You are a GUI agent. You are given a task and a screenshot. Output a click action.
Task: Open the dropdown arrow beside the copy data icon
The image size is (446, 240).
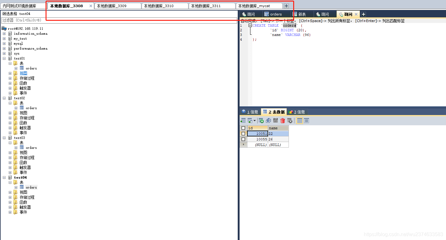[255, 121]
